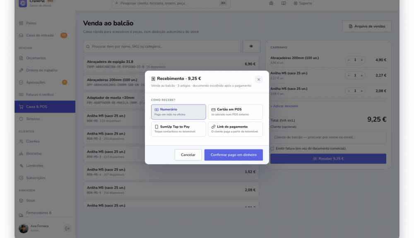Viewport: 414px width, 238px height.
Task: Open Caixa de entrada
Action: [45, 35]
